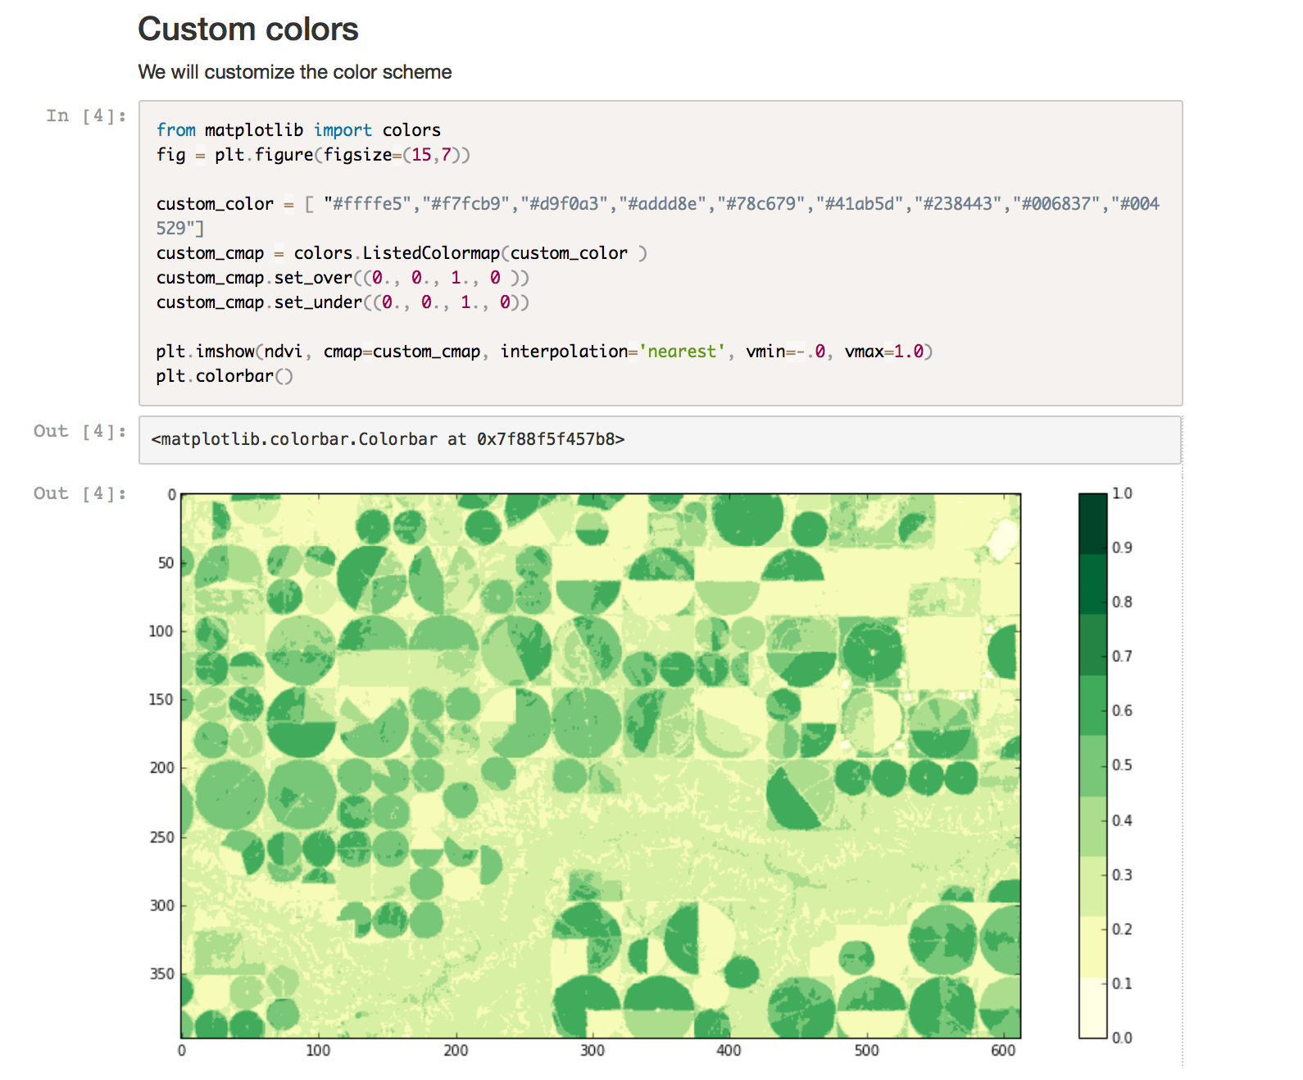Screen dimensions: 1303x1080
Task: Click the custom_cmap.set_over code line
Action: coord(343,278)
